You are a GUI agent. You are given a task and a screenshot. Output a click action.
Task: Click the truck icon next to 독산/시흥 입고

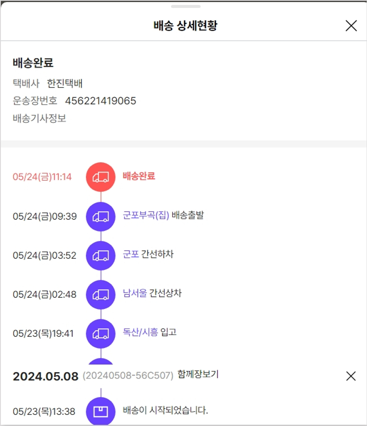click(x=101, y=333)
